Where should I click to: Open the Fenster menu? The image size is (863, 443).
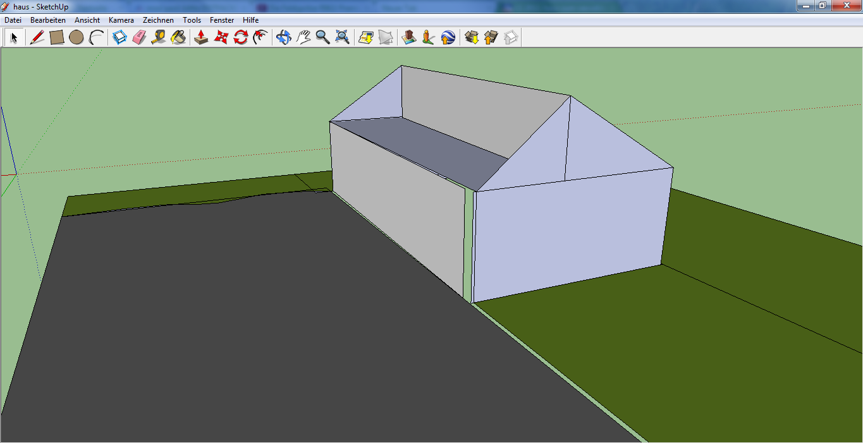coord(222,20)
